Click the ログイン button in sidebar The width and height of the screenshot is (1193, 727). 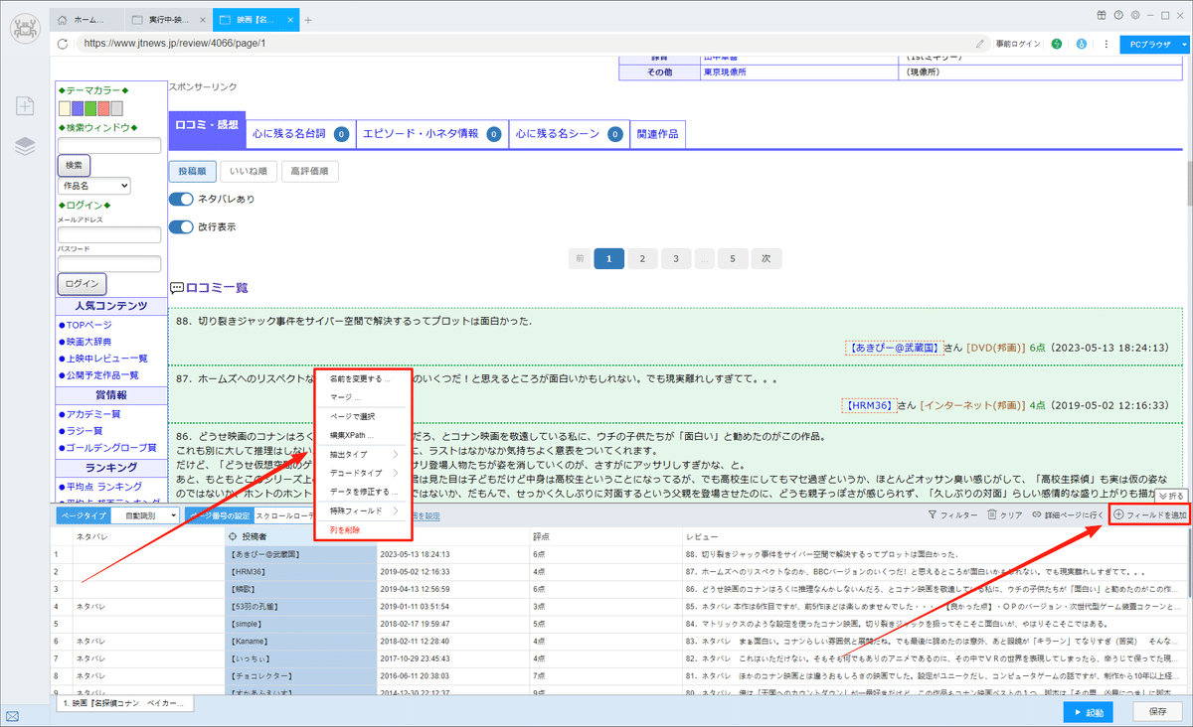(x=82, y=284)
